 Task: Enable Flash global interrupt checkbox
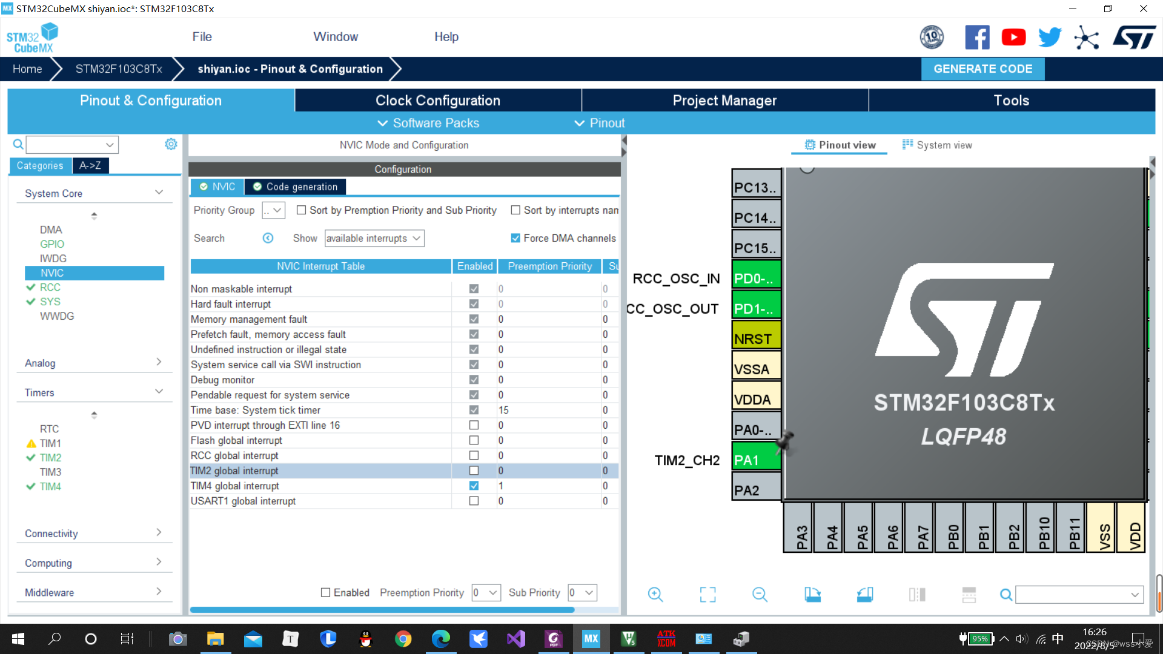(x=474, y=440)
